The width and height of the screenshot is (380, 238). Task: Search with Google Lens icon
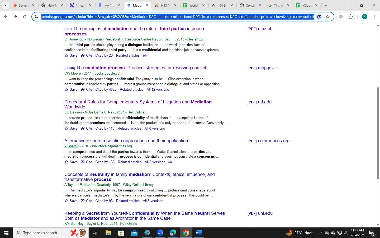point(319,17)
